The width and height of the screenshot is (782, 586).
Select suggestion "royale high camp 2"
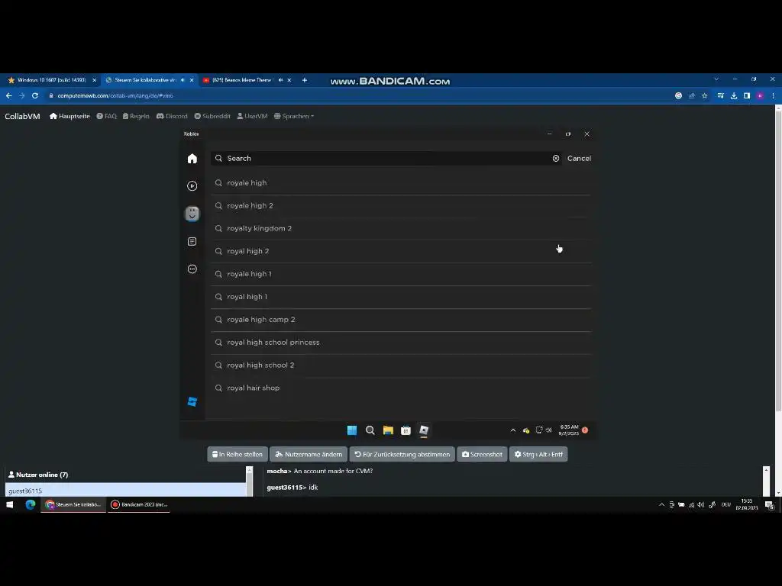(401, 320)
